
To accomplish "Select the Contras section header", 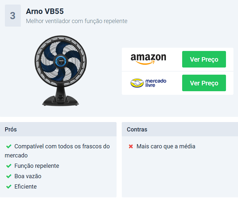I will (180, 129).
